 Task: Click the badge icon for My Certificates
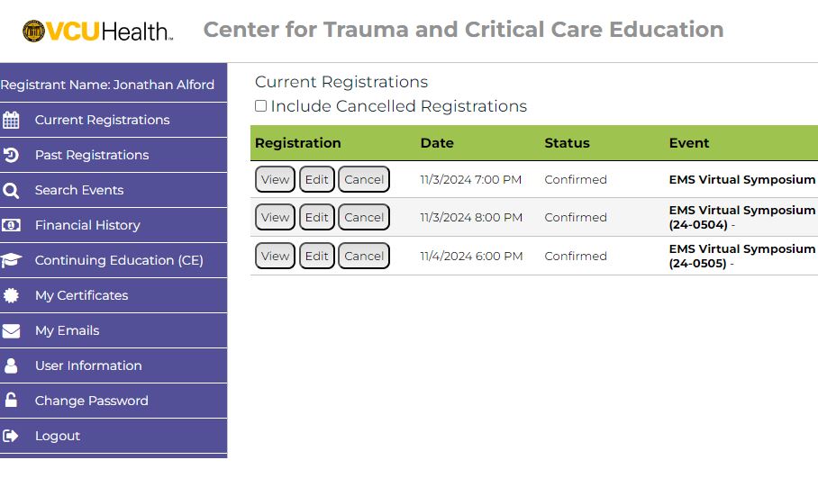(x=11, y=295)
